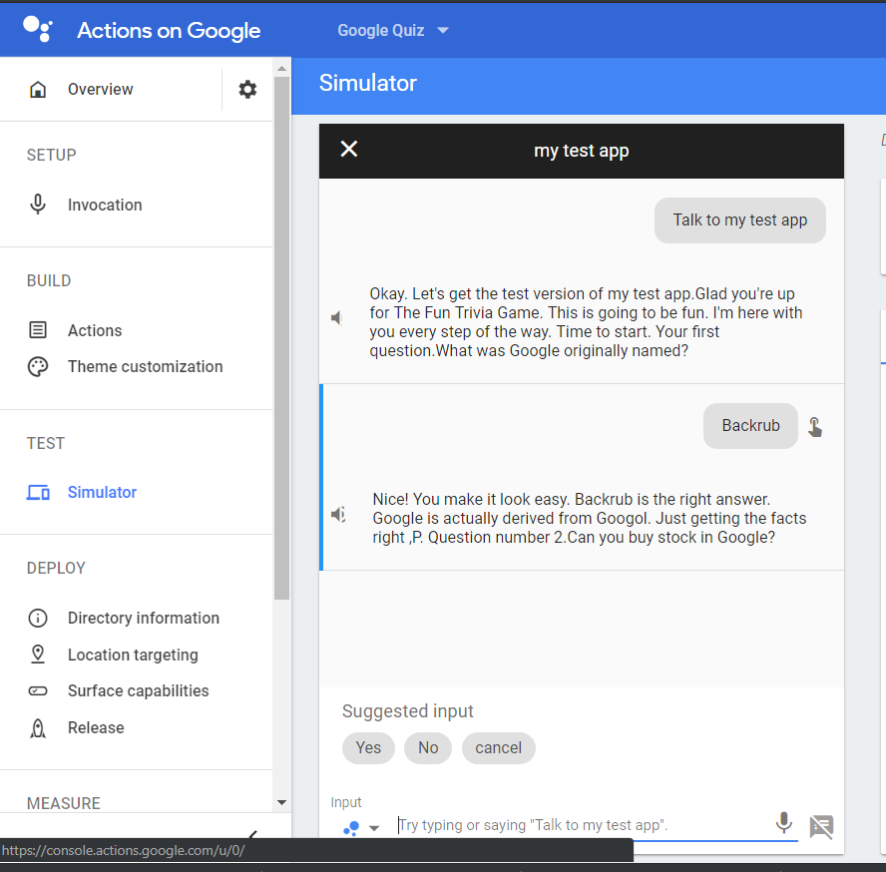This screenshot has height=872, width=886.
Task: Toggle the chat display icon
Action: tap(821, 827)
